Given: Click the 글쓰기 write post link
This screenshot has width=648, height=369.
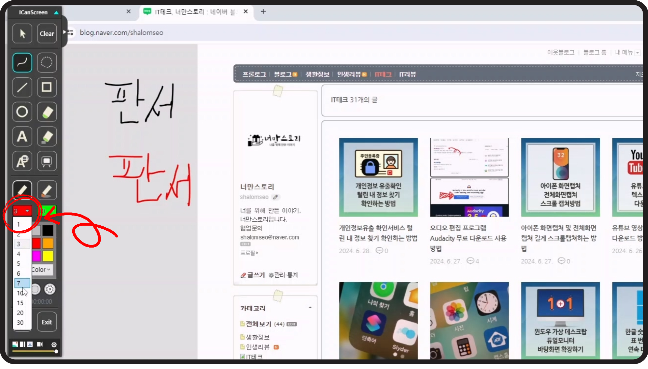Looking at the screenshot, I should (x=253, y=275).
